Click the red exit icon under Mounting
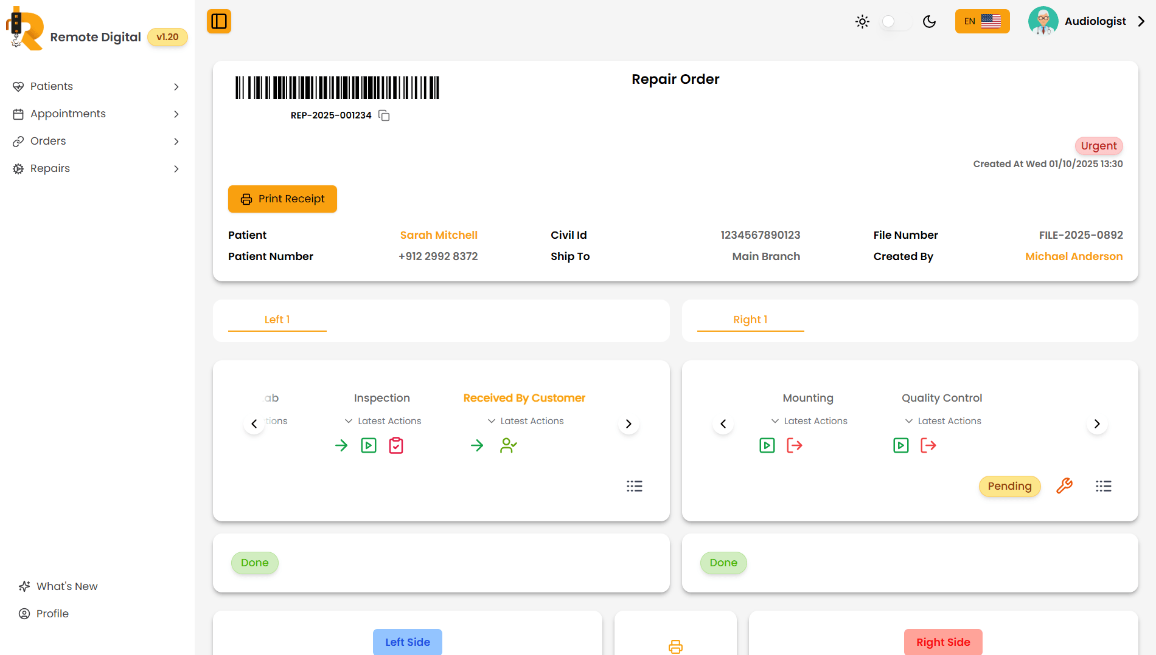The height and width of the screenshot is (655, 1156). 794,445
